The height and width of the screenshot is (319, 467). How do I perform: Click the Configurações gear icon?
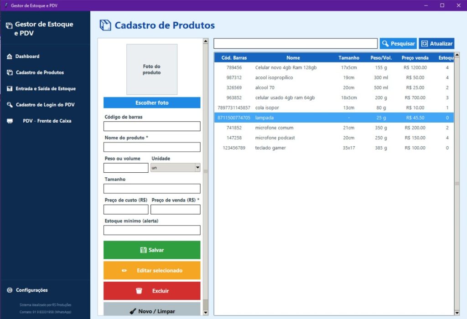(x=10, y=290)
